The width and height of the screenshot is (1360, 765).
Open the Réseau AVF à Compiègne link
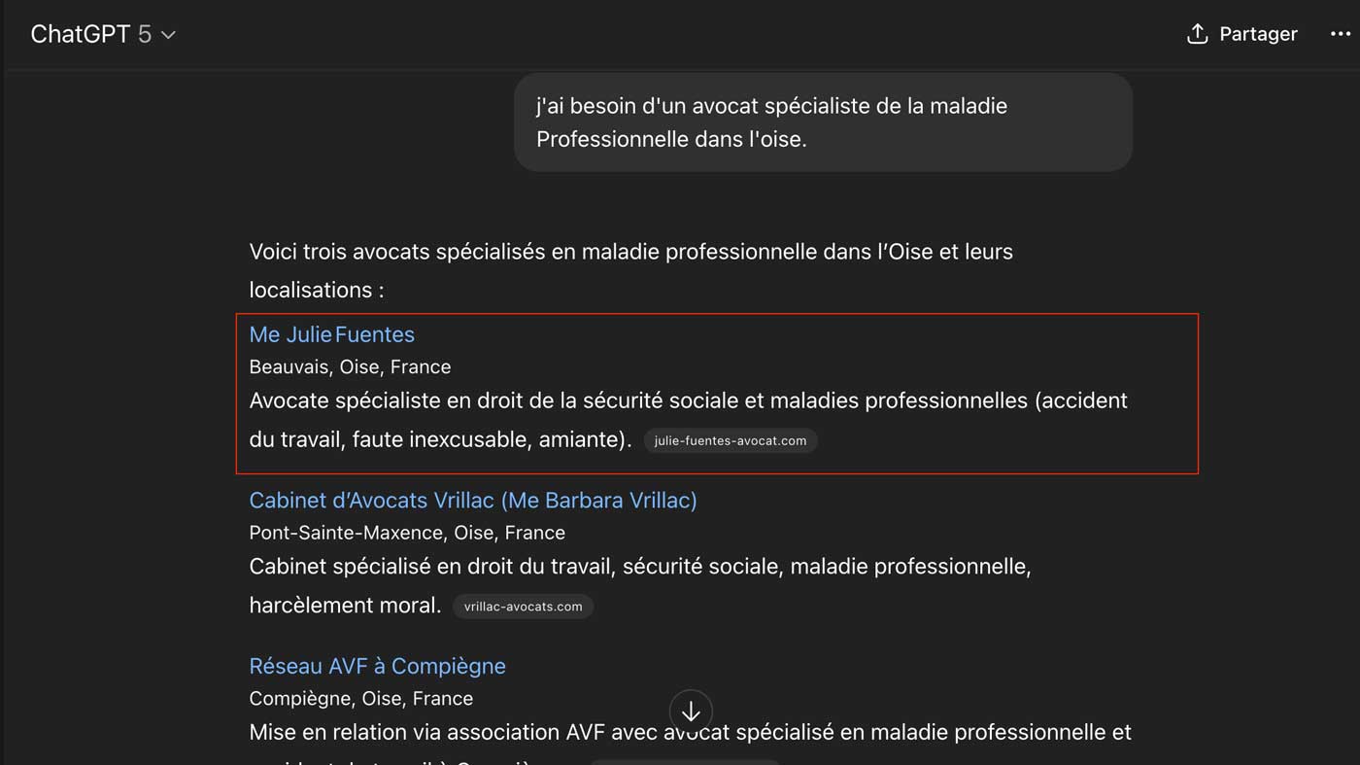pos(377,665)
